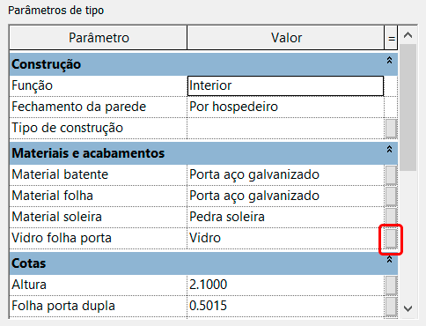
Task: Click associate button for Material folha
Action: (x=391, y=196)
